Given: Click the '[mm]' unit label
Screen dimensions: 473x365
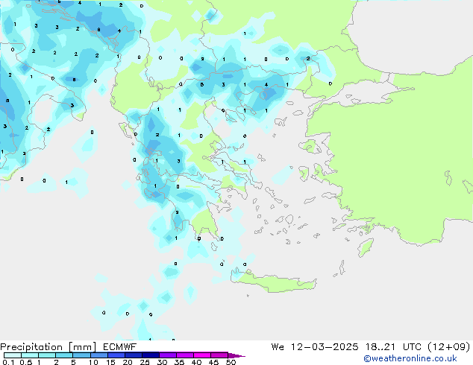Looking at the screenshot, I should tap(83, 347).
